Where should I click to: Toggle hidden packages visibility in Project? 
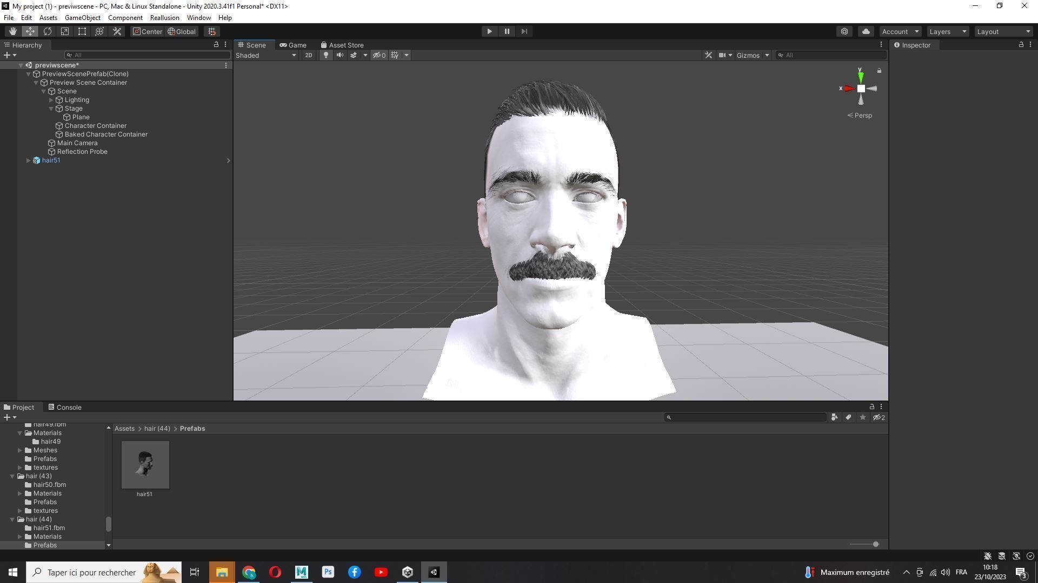pos(879,417)
